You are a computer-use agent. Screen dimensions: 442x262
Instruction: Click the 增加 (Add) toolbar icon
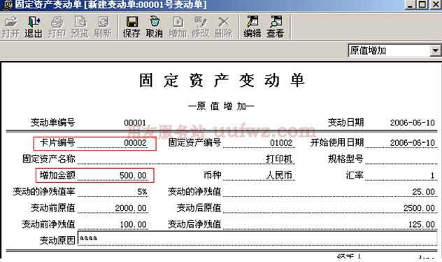click(x=178, y=27)
